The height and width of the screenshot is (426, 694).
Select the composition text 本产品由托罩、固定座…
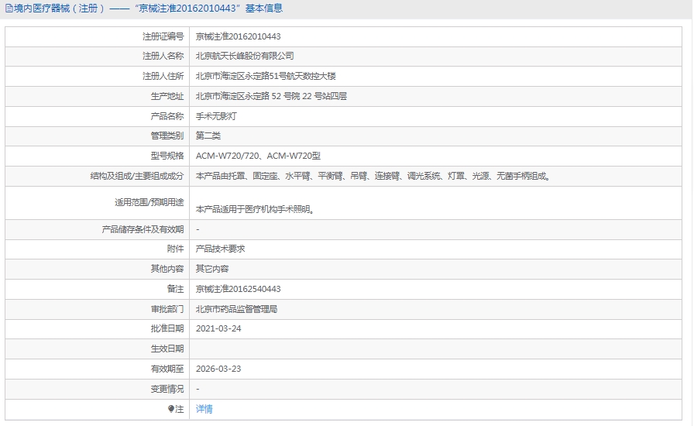374,177
